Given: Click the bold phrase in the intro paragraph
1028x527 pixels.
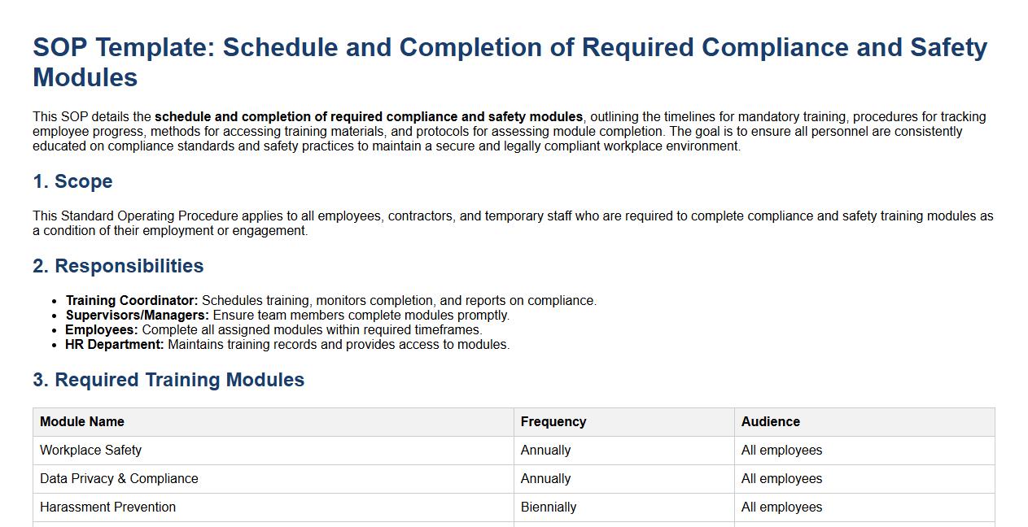Looking at the screenshot, I should click(369, 116).
